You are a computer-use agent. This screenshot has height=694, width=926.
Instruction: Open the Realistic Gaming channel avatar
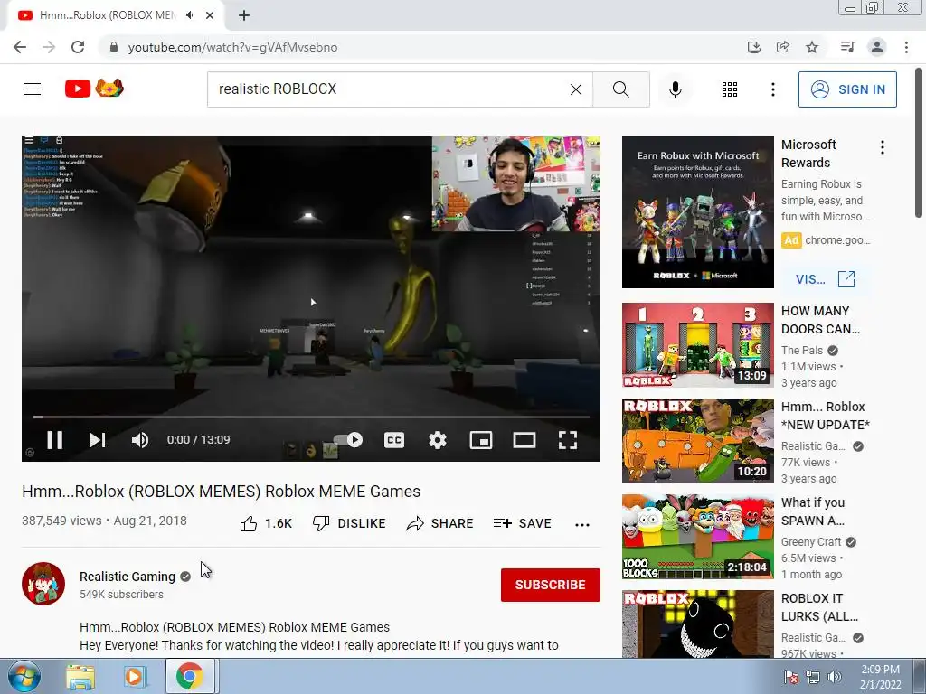click(x=43, y=584)
